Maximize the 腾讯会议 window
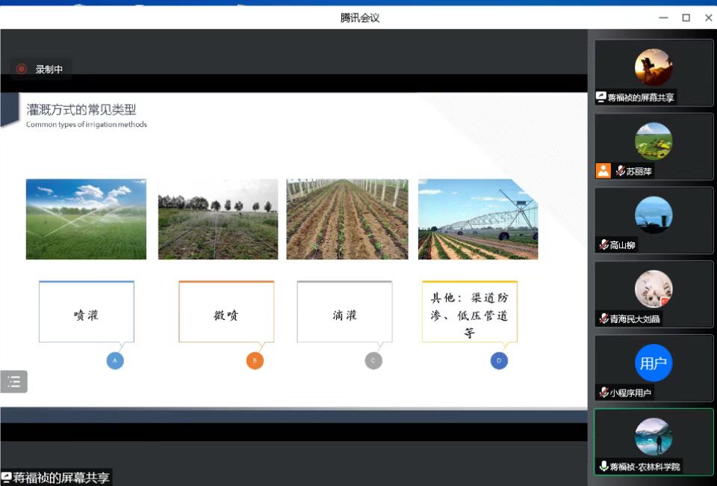The image size is (717, 486). [686, 18]
